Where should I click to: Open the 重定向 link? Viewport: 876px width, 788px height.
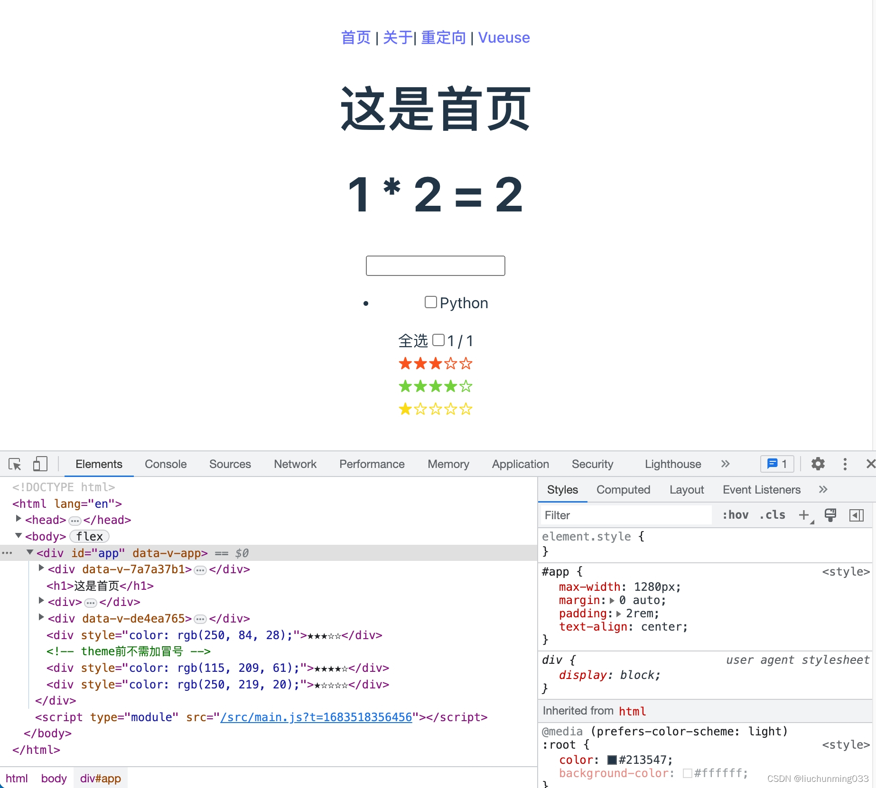click(x=443, y=37)
